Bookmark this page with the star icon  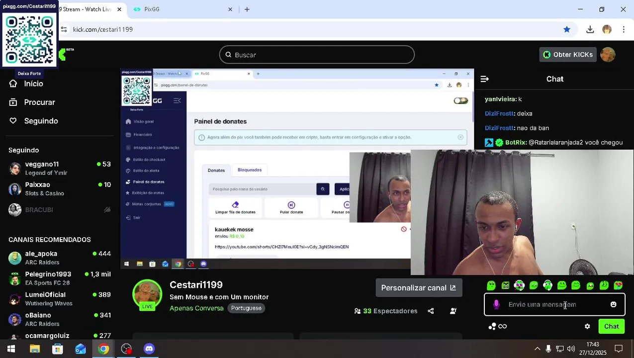(x=566, y=29)
